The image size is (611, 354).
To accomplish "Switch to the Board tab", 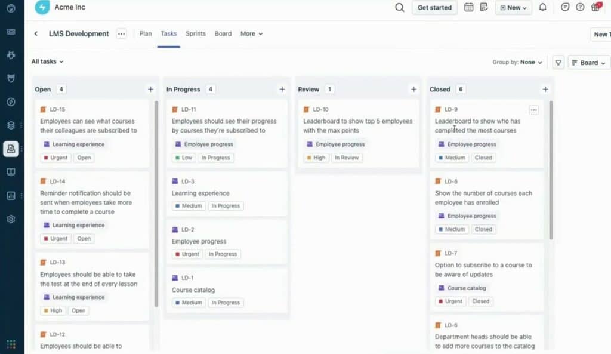I will tap(223, 34).
